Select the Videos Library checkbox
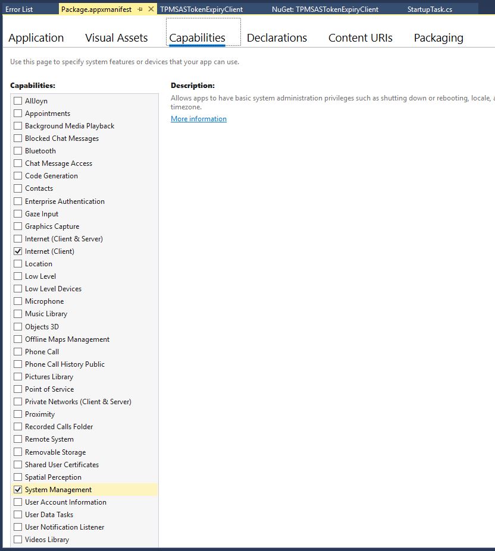Viewport: 495px width, 551px height. pyautogui.click(x=18, y=540)
